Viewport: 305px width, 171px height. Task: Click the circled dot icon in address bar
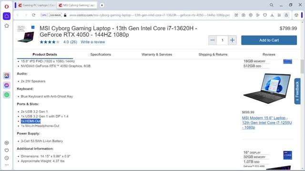point(251,15)
